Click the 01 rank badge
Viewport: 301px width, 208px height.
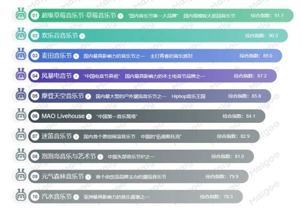click(x=35, y=15)
